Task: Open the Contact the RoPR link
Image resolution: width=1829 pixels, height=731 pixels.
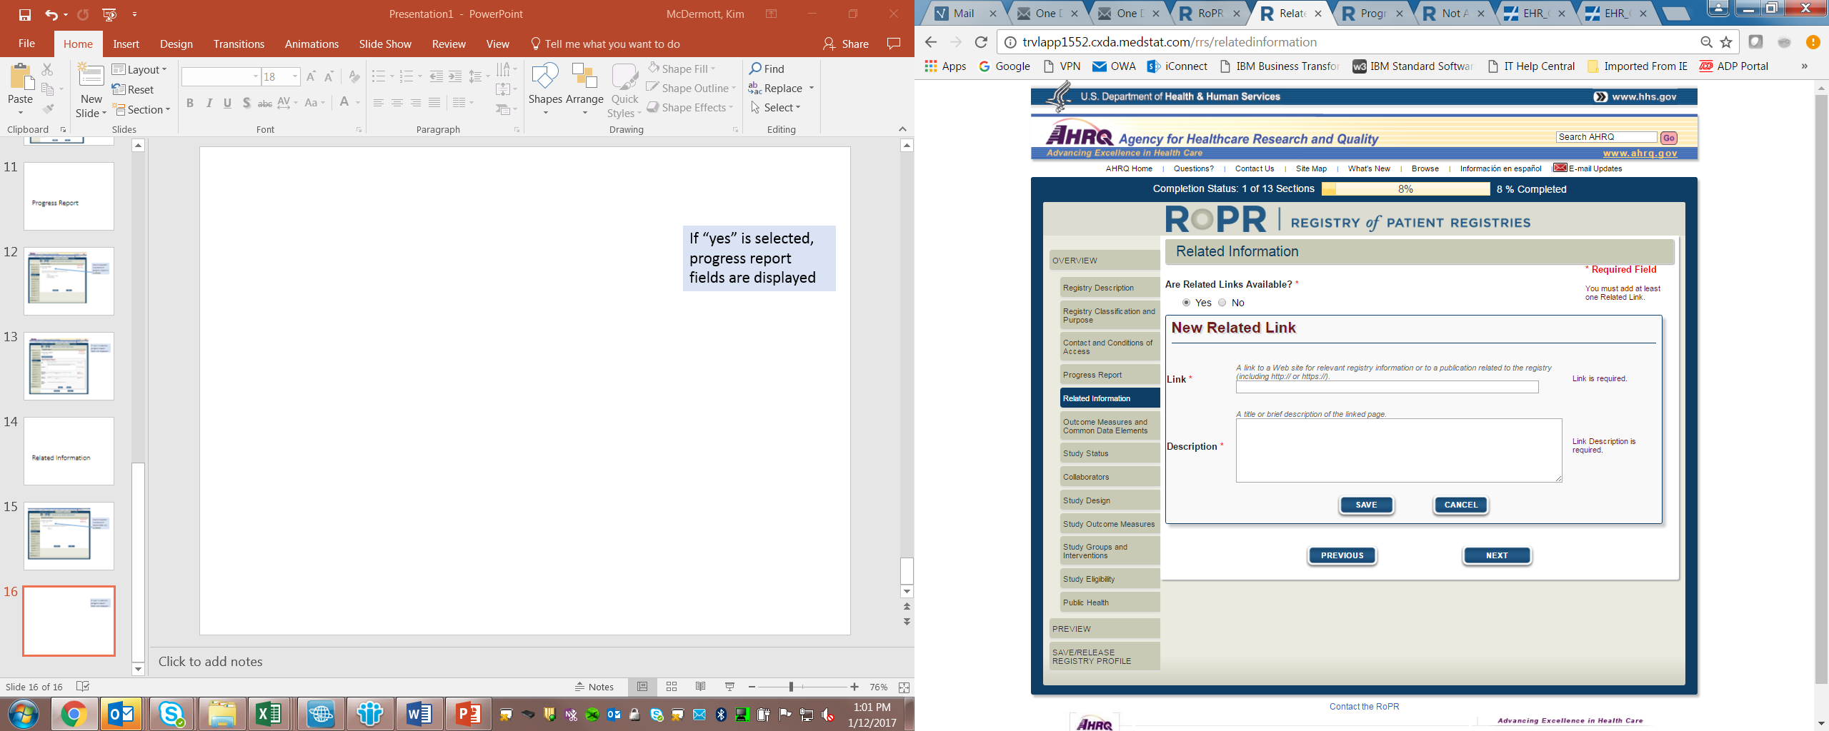Action: (1364, 707)
